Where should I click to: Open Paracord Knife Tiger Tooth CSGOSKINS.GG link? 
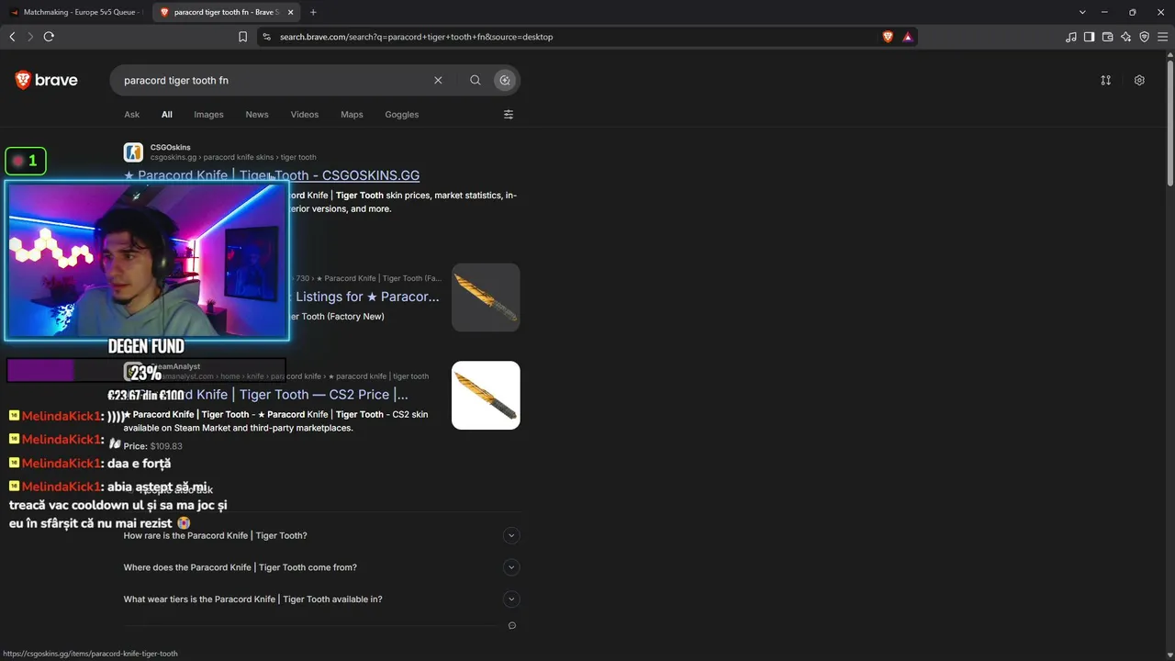[272, 175]
